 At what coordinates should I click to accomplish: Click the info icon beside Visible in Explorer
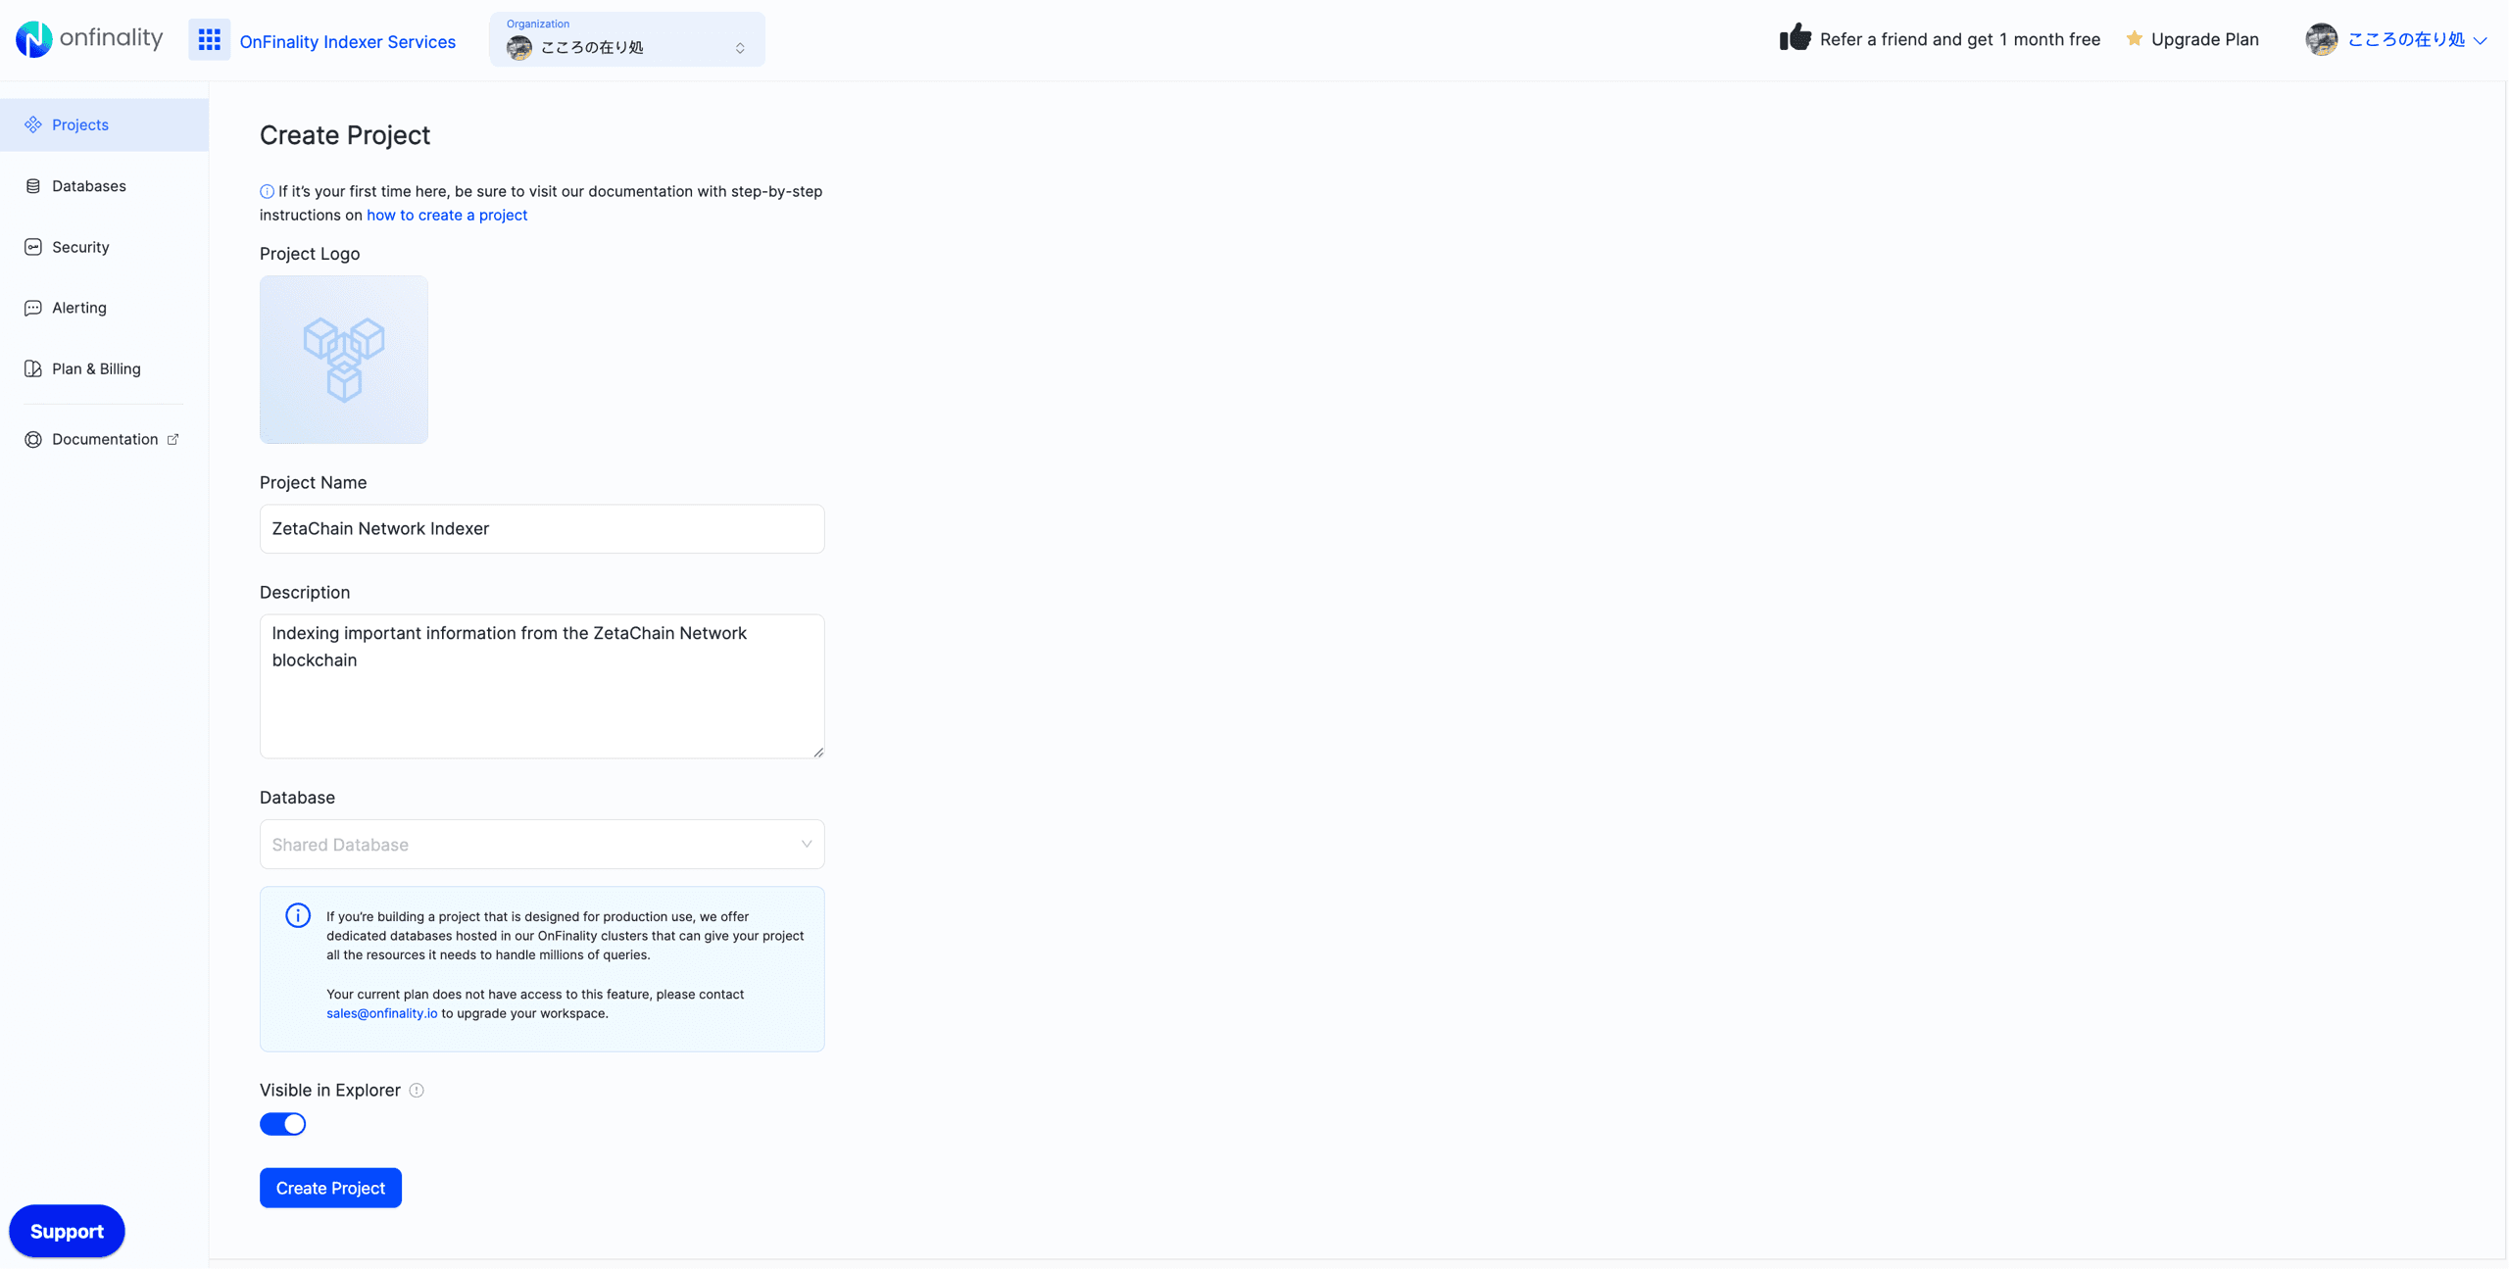pos(416,1090)
